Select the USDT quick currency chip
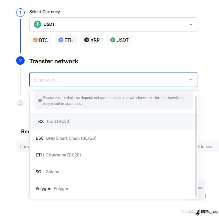Image resolution: width=219 pixels, height=217 pixels. [x=119, y=40]
